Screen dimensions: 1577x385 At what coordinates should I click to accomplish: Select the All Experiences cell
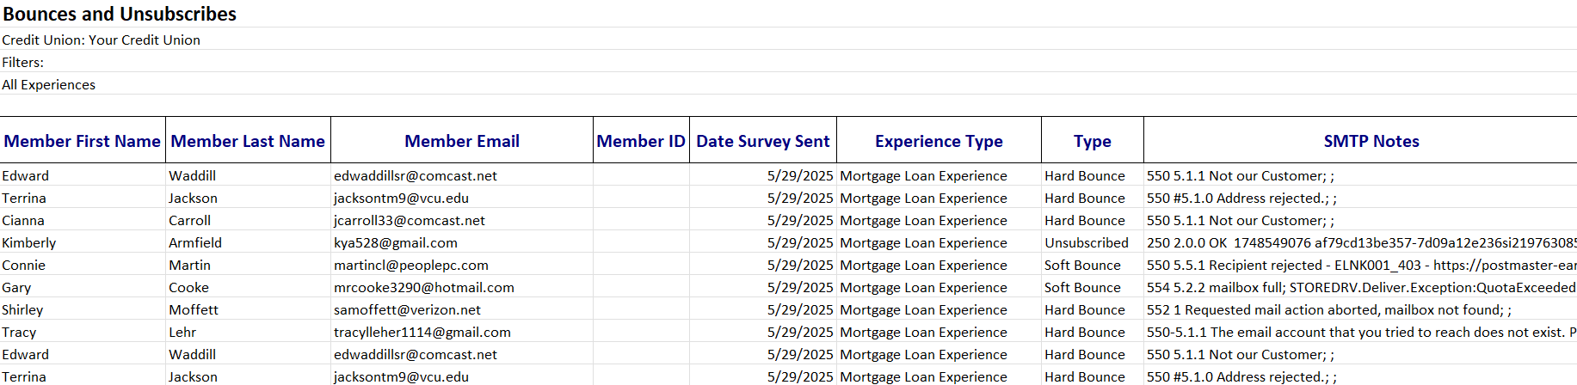49,84
